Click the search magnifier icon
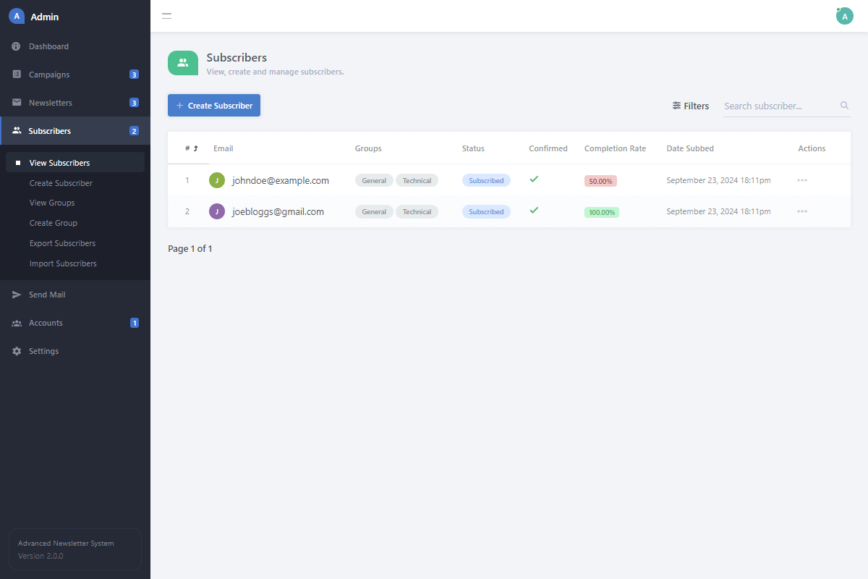 pyautogui.click(x=844, y=106)
